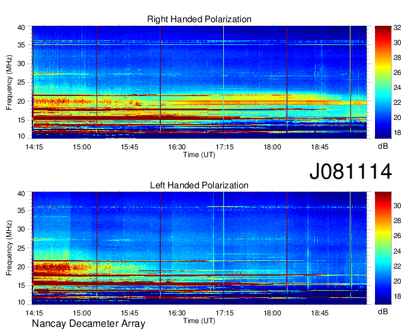Screen dimensions: 408x331
Task: Click the Right Handed Polarization spectrogram image
Action: pos(199,82)
